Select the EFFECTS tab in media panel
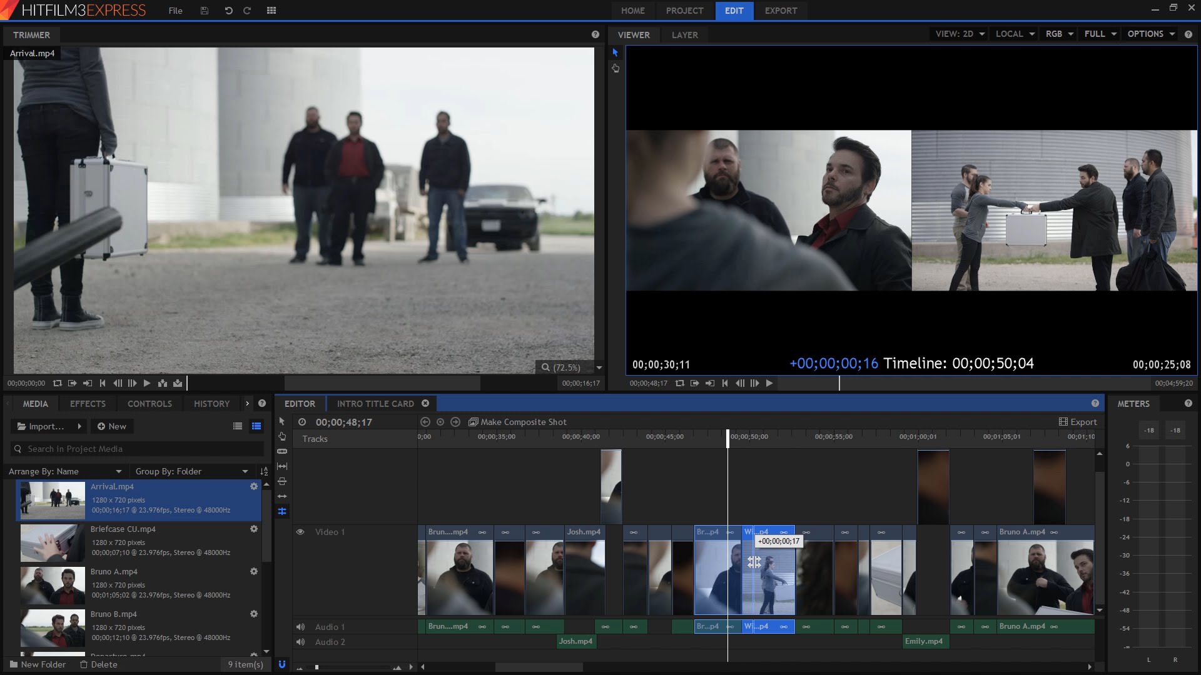This screenshot has width=1201, height=675. tap(88, 404)
